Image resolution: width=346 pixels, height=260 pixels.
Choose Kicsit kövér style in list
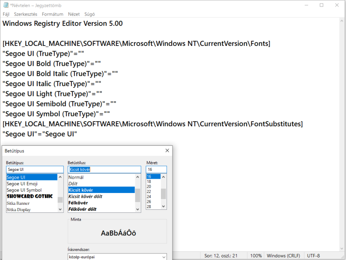coord(102,190)
